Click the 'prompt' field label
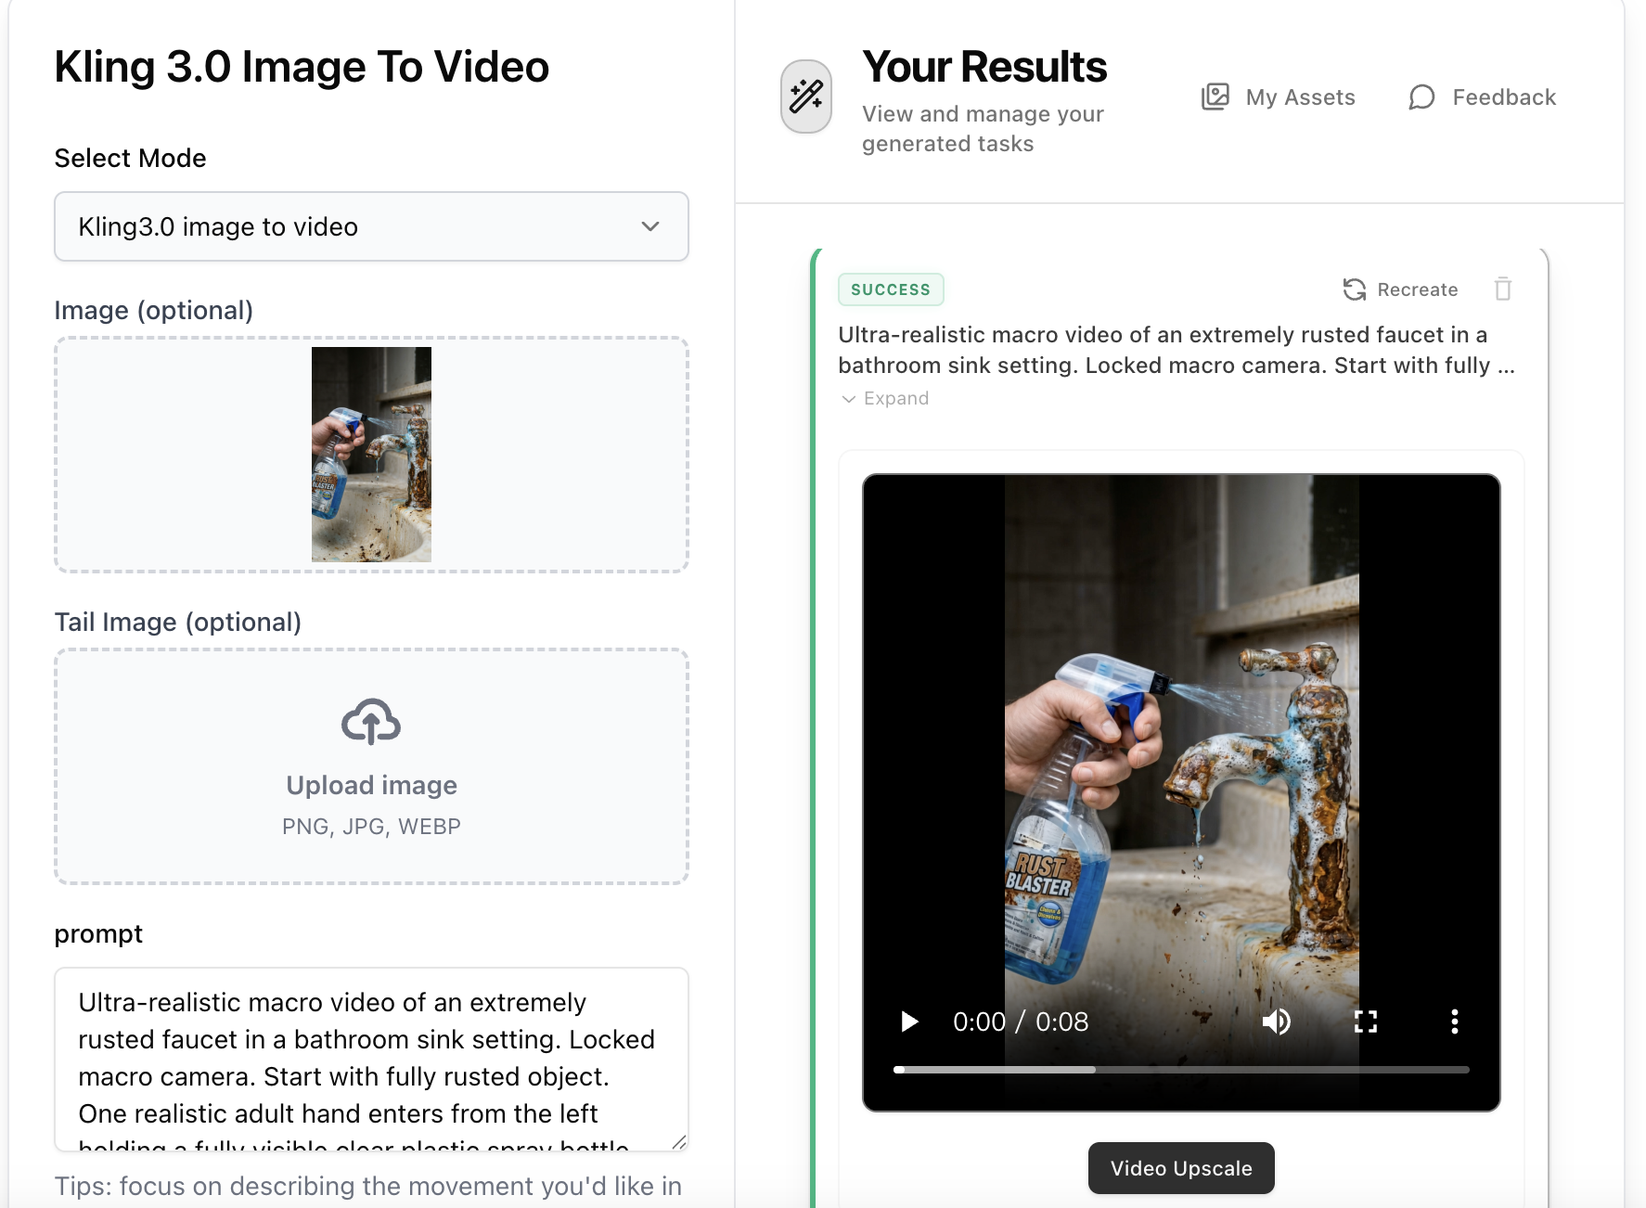1646x1208 pixels. tap(98, 933)
